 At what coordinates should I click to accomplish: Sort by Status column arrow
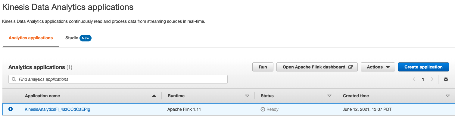point(329,96)
